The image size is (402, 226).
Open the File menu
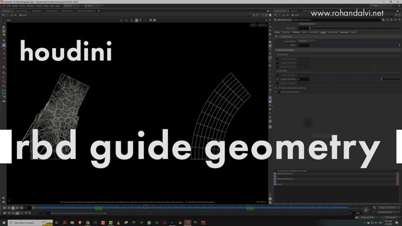tap(4, 6)
